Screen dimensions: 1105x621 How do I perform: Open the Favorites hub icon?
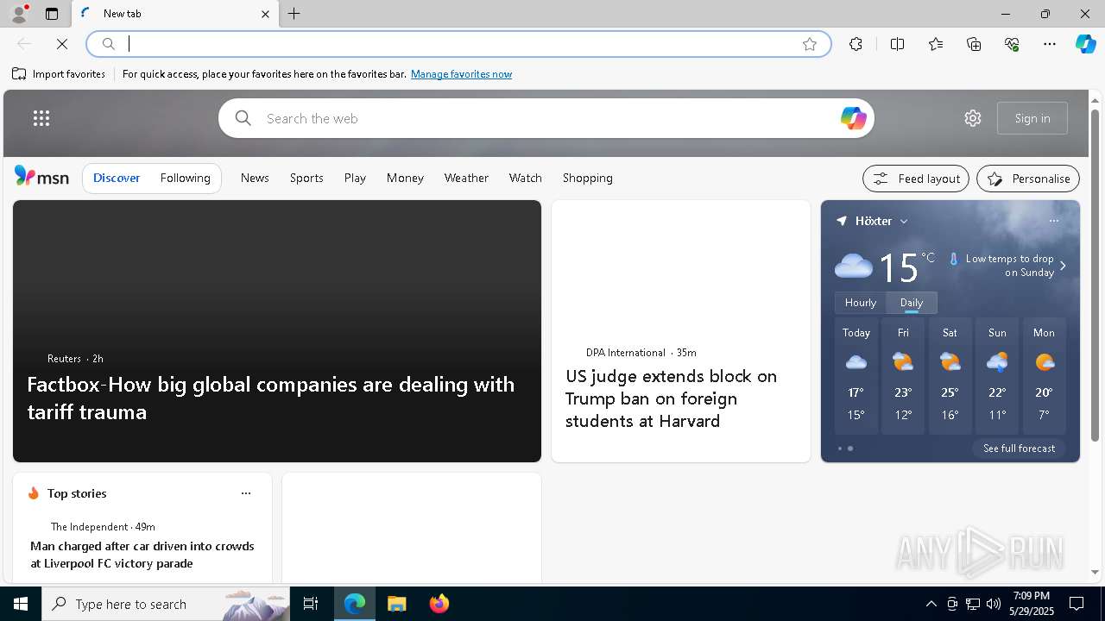936,44
